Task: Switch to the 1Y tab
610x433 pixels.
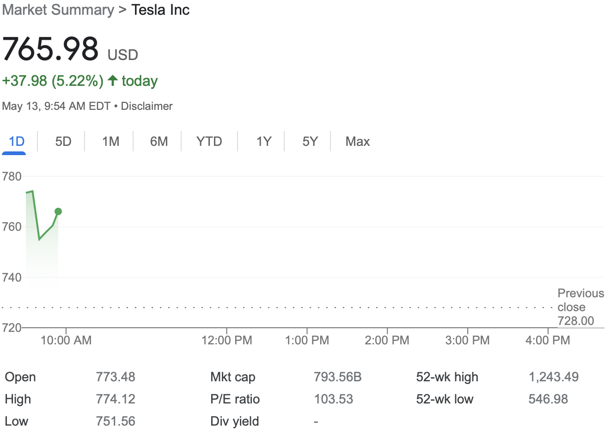Action: click(264, 141)
